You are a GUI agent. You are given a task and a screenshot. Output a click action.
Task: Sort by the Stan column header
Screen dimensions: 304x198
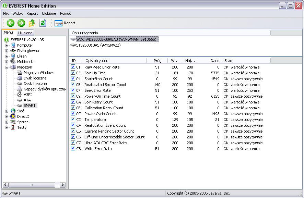[246, 61]
